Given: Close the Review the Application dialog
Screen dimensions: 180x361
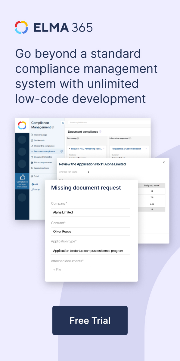Looking at the screenshot, I should [x=164, y=162].
